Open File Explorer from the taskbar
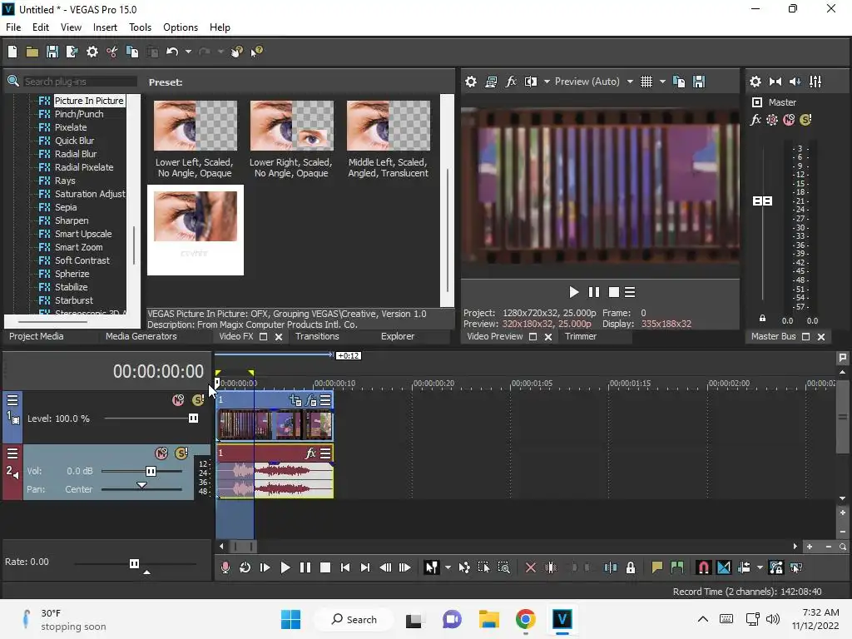This screenshot has width=852, height=639. click(489, 619)
